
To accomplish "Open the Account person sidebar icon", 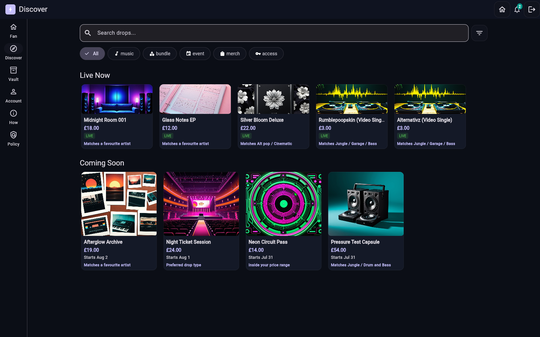I will tap(13, 92).
